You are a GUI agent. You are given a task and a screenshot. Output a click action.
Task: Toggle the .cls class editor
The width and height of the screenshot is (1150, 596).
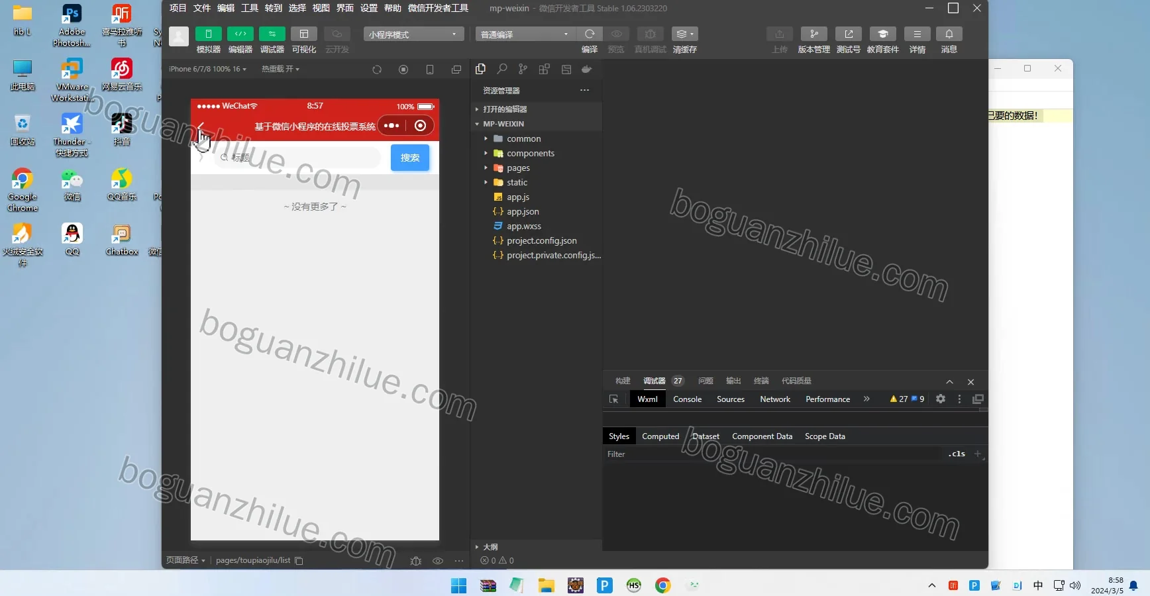[957, 454]
